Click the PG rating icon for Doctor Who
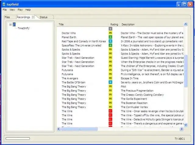This screenshot has width=195, height=145. (110, 33)
